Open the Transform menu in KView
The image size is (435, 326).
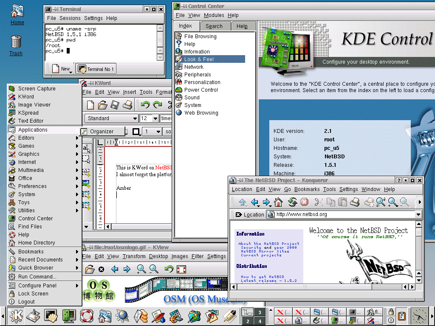coord(134,256)
